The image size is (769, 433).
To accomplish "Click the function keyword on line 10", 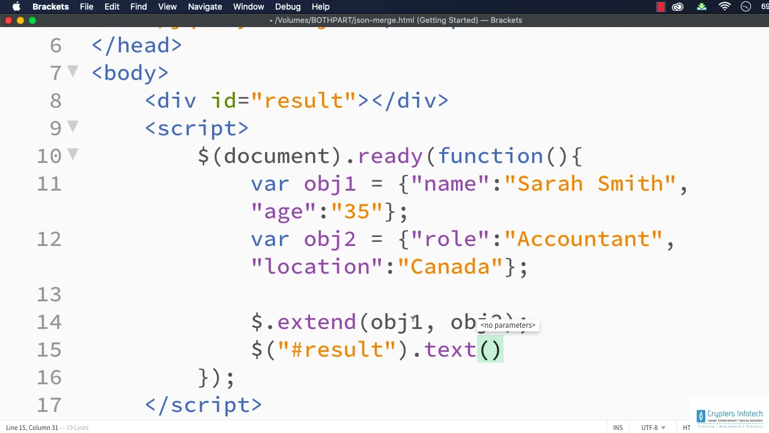I will (490, 156).
